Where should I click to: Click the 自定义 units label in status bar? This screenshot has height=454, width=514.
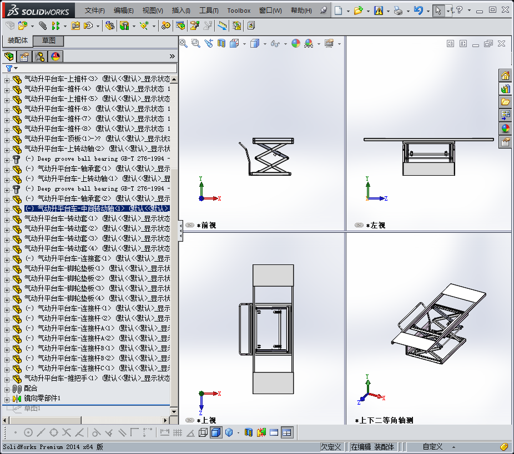(432, 447)
